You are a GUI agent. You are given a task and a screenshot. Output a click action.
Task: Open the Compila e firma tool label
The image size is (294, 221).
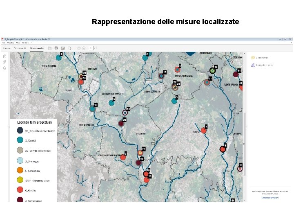265,65
